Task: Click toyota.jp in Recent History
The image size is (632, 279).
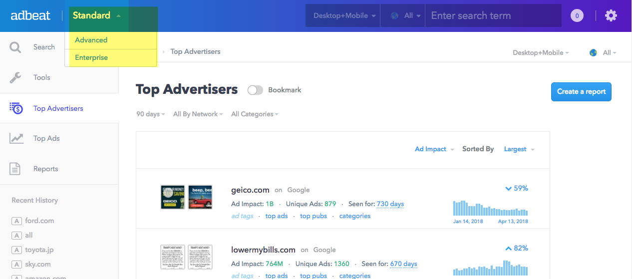Action: coord(39,250)
